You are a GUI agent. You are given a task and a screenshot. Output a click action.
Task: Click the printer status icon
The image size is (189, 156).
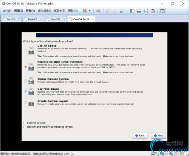(166, 153)
